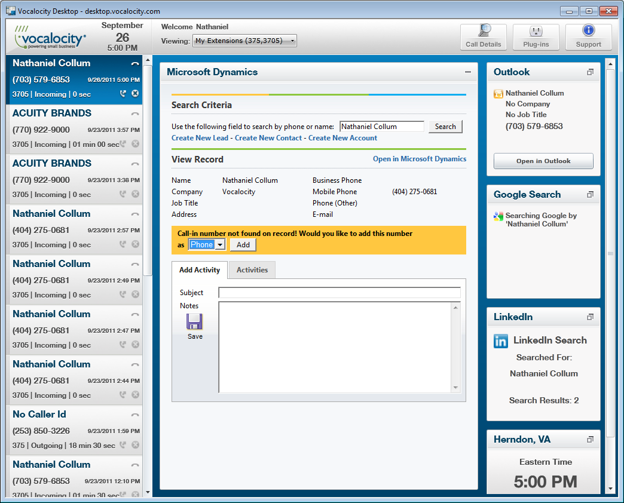The width and height of the screenshot is (624, 503).
Task: Minimize the Microsoft Dynamics panel
Action: 468,72
